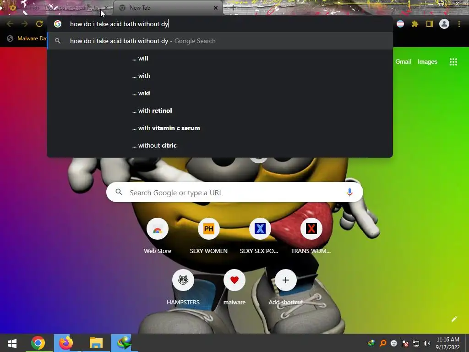Open the red X shortcut tile

pyautogui.click(x=311, y=236)
